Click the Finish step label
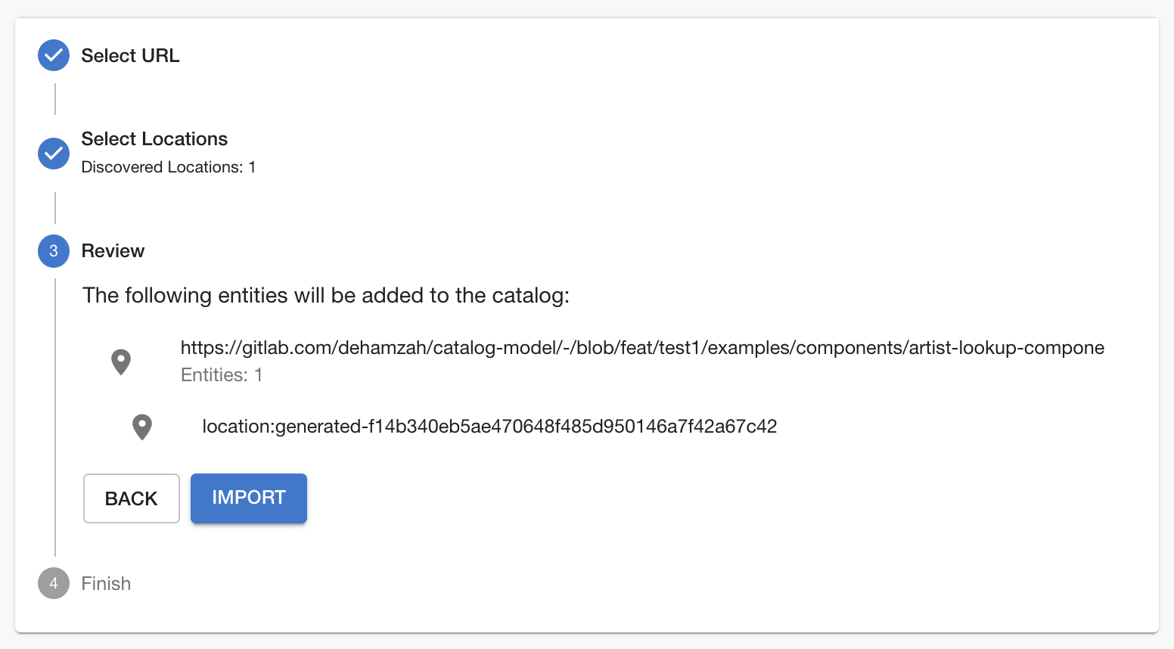 tap(105, 583)
